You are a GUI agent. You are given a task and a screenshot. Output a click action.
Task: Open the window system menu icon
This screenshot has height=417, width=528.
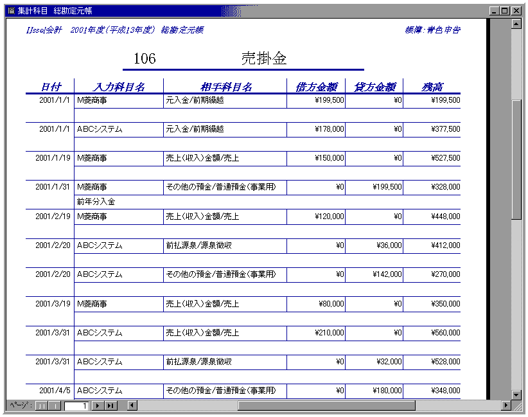tap(10, 10)
